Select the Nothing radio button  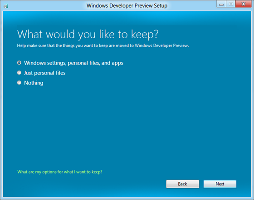pos(19,83)
